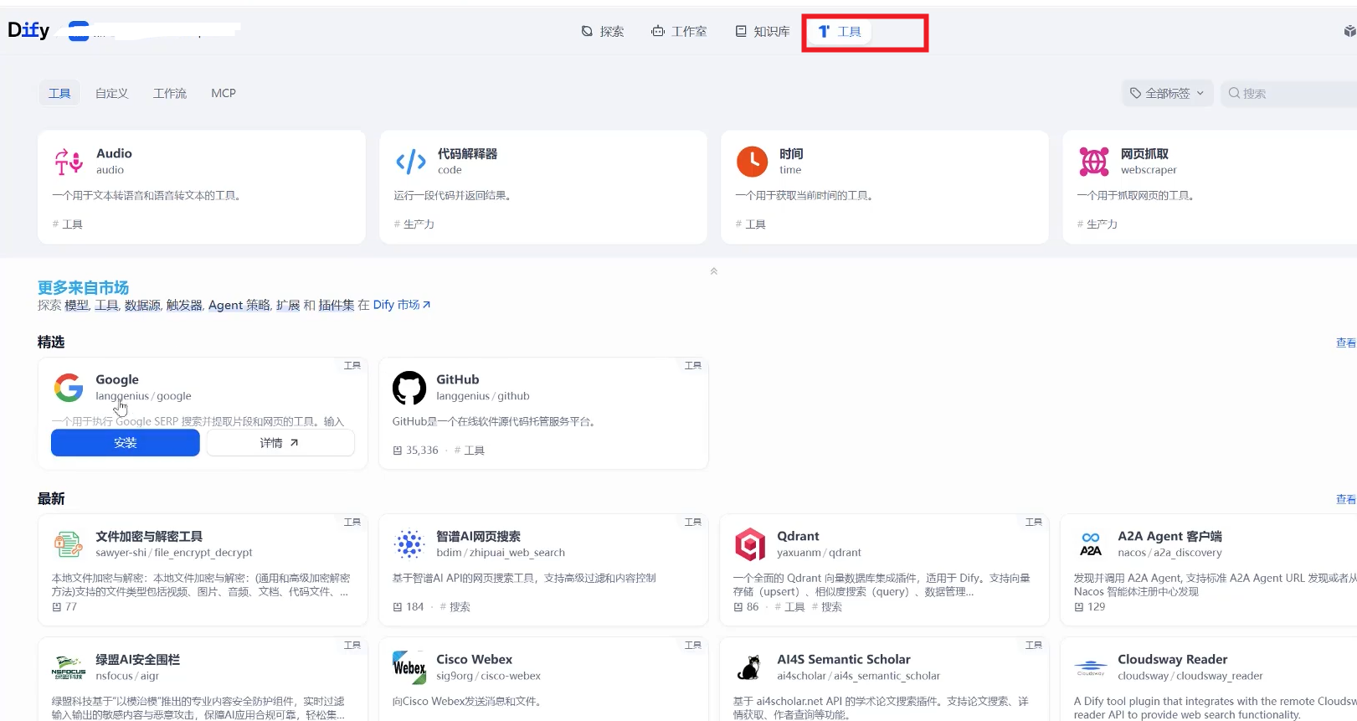This screenshot has width=1357, height=721.
Task: Click the 绿盟AI安全围栏 plugin icon
Action: (x=69, y=667)
